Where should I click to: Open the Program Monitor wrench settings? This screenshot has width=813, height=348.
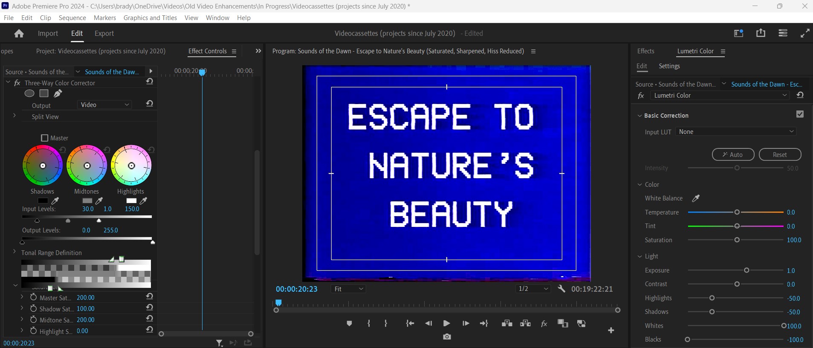[x=561, y=289]
